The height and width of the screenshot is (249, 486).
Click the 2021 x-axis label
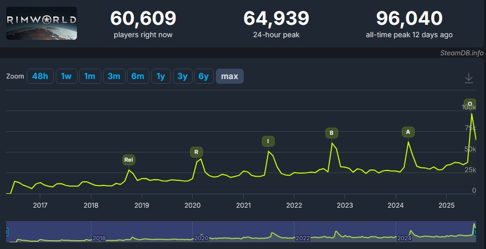pos(243,205)
